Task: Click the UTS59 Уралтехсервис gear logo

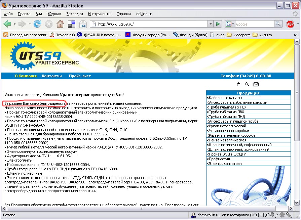Action: pos(44,56)
